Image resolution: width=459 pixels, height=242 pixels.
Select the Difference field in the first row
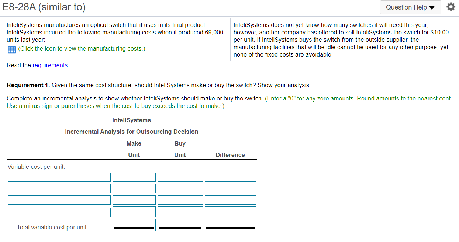[x=230, y=177]
